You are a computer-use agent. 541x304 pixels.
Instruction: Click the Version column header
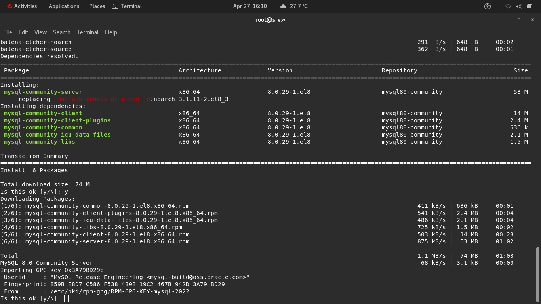click(280, 70)
